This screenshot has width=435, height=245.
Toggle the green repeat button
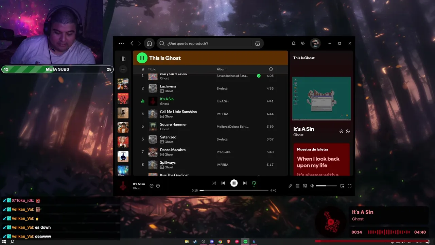click(x=254, y=183)
